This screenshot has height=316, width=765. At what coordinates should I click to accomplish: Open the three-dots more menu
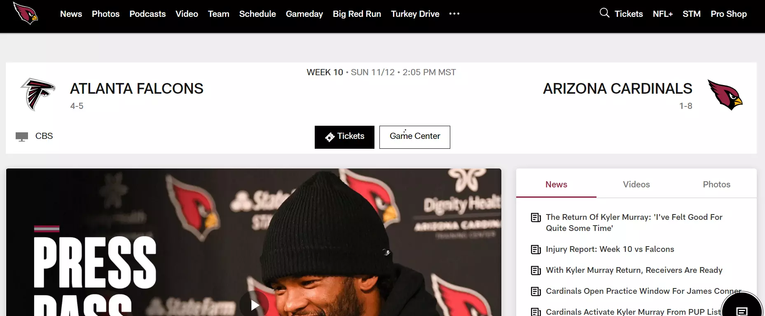click(454, 14)
